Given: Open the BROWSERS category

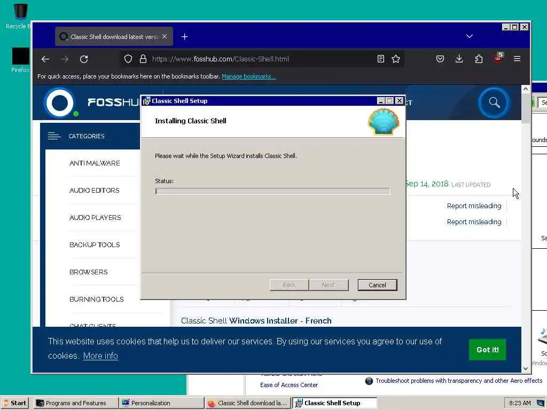Looking at the screenshot, I should 88,272.
